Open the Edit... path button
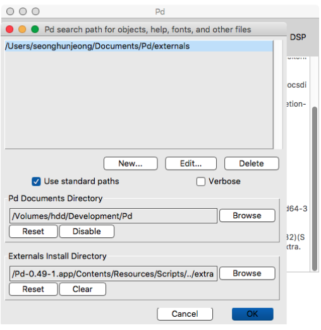This screenshot has height=330, width=321. [191, 163]
